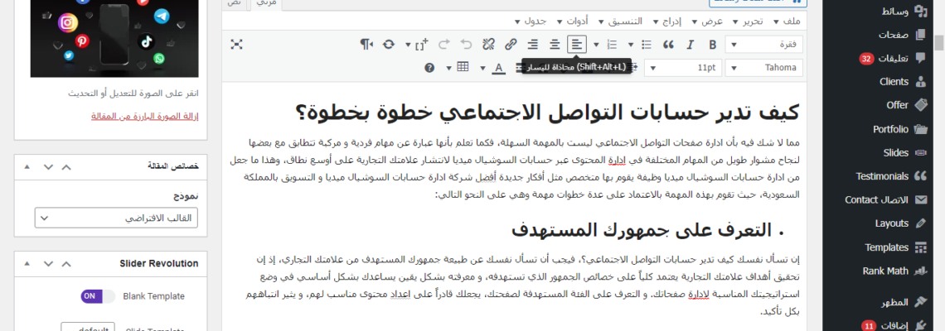This screenshot has width=945, height=331.
Task: Click the featured image thumbnail to edit
Action: 114,37
